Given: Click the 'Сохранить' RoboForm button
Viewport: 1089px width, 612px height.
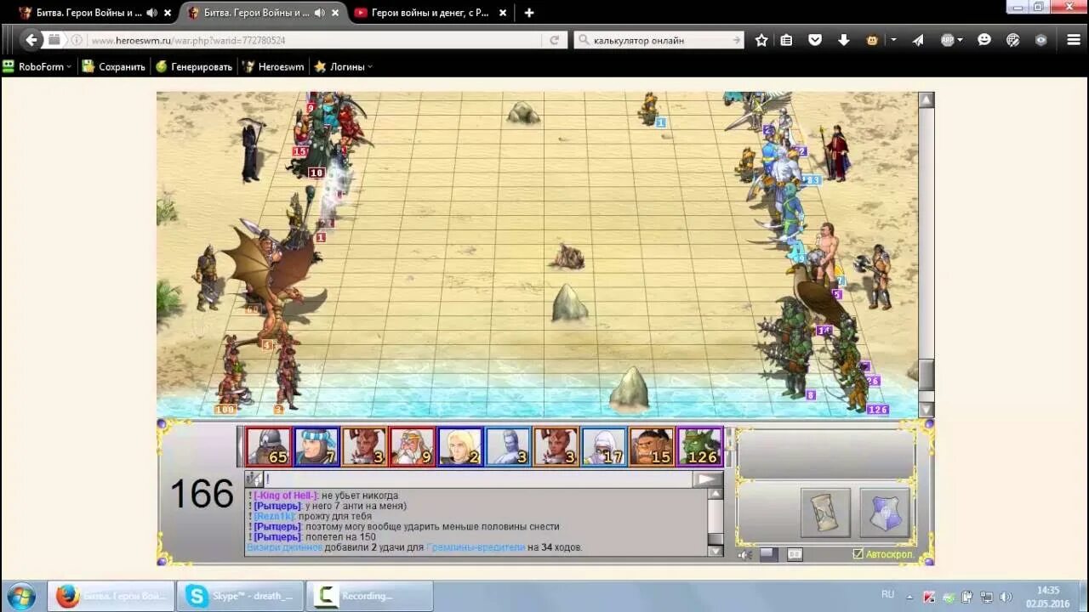Looking at the screenshot, I should (114, 66).
